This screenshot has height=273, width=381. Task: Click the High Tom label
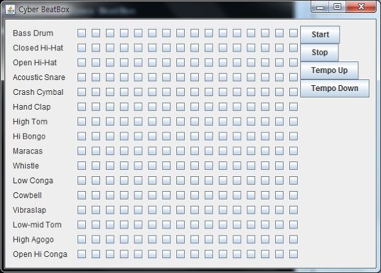[30, 121]
